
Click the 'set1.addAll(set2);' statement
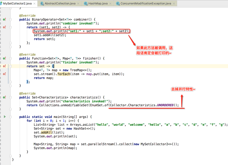50,35
